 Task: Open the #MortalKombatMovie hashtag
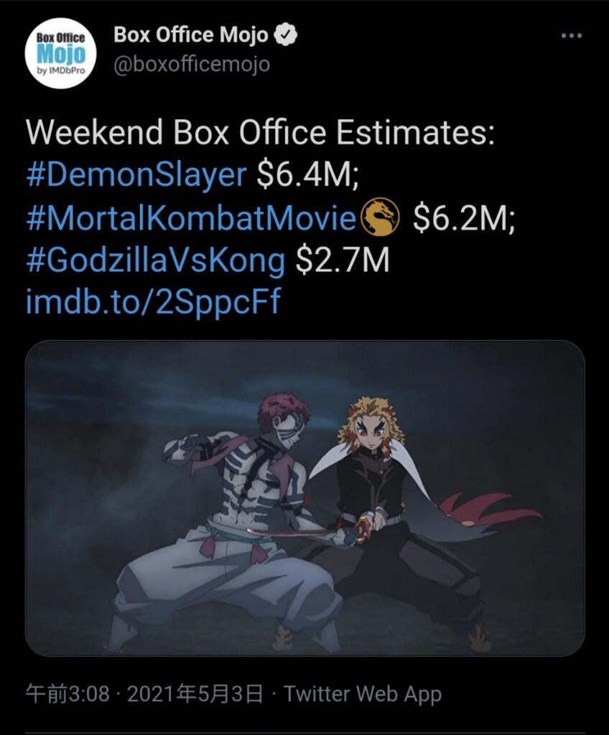point(192,217)
